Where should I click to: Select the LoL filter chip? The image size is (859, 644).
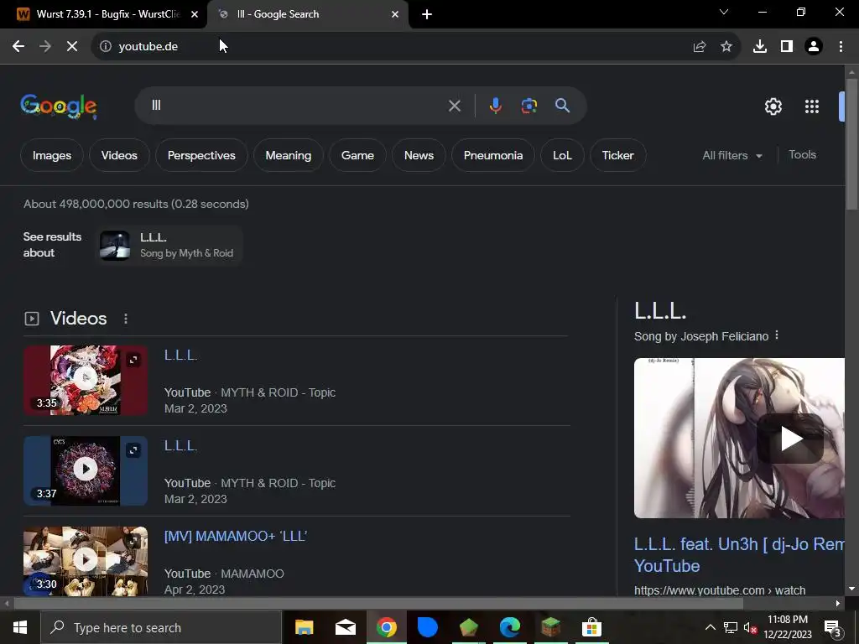click(562, 155)
